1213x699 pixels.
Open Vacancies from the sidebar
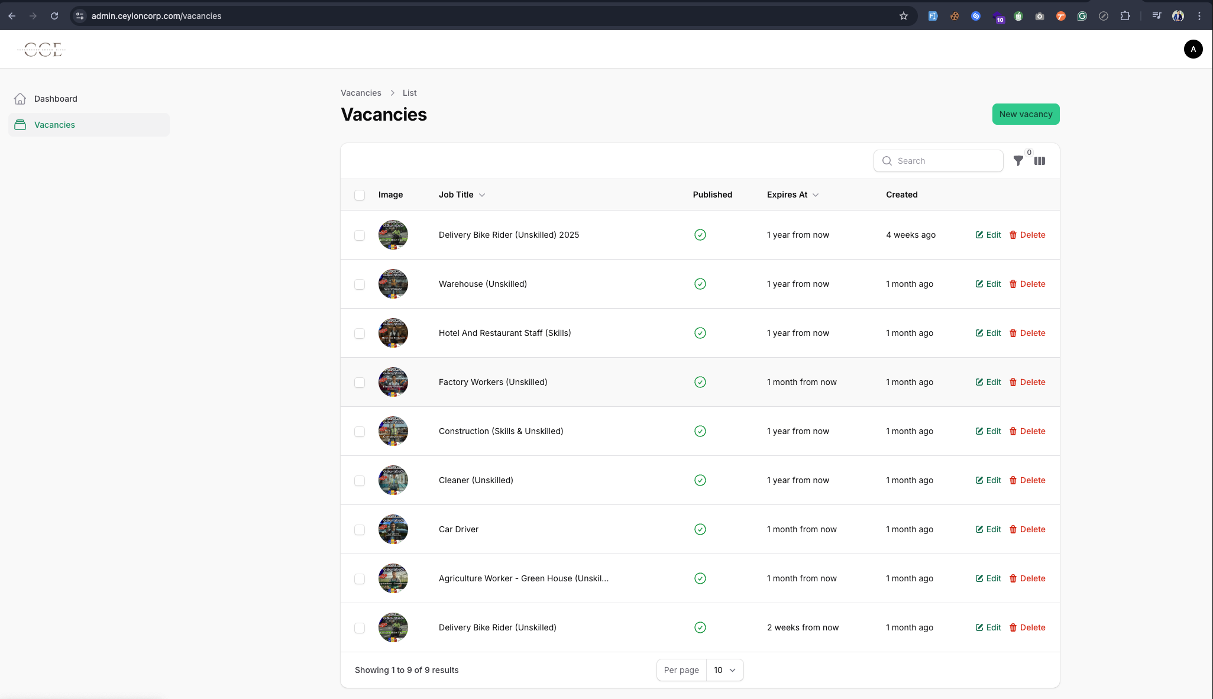89,125
